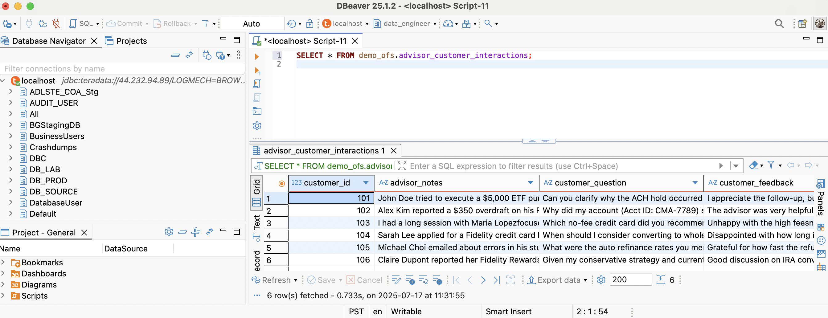Select the Dashboards folder

[x=39, y=274]
